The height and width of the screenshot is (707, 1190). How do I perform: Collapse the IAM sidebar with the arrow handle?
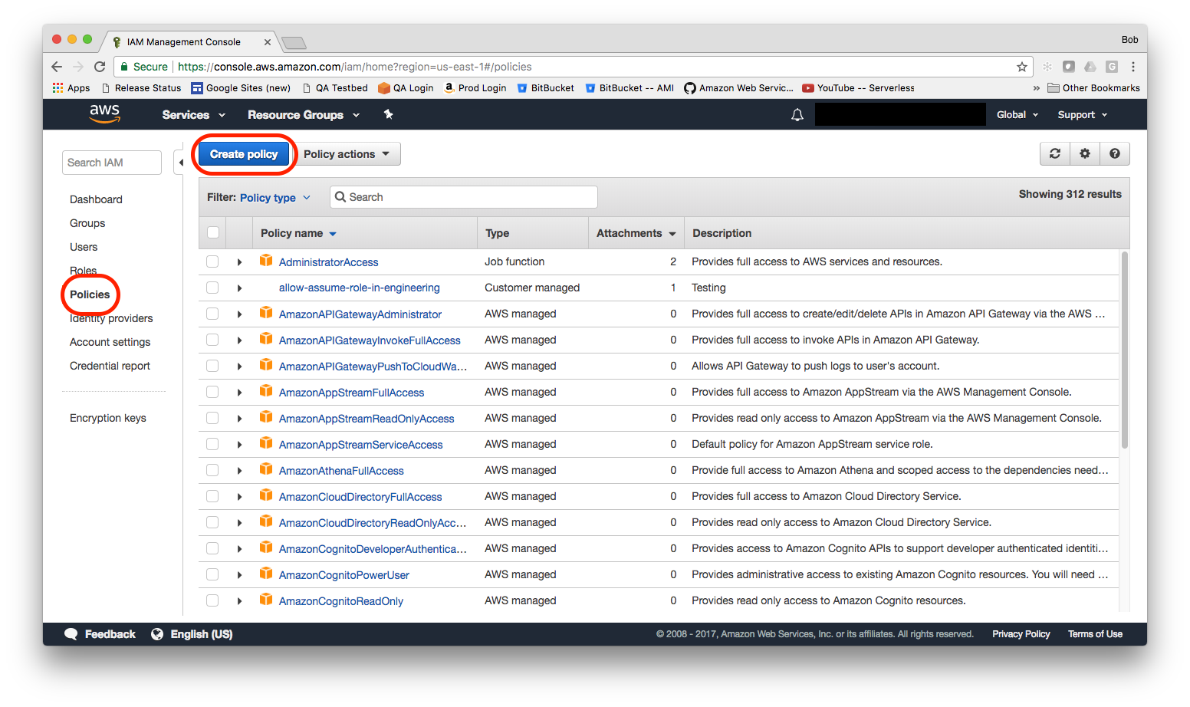tap(180, 163)
